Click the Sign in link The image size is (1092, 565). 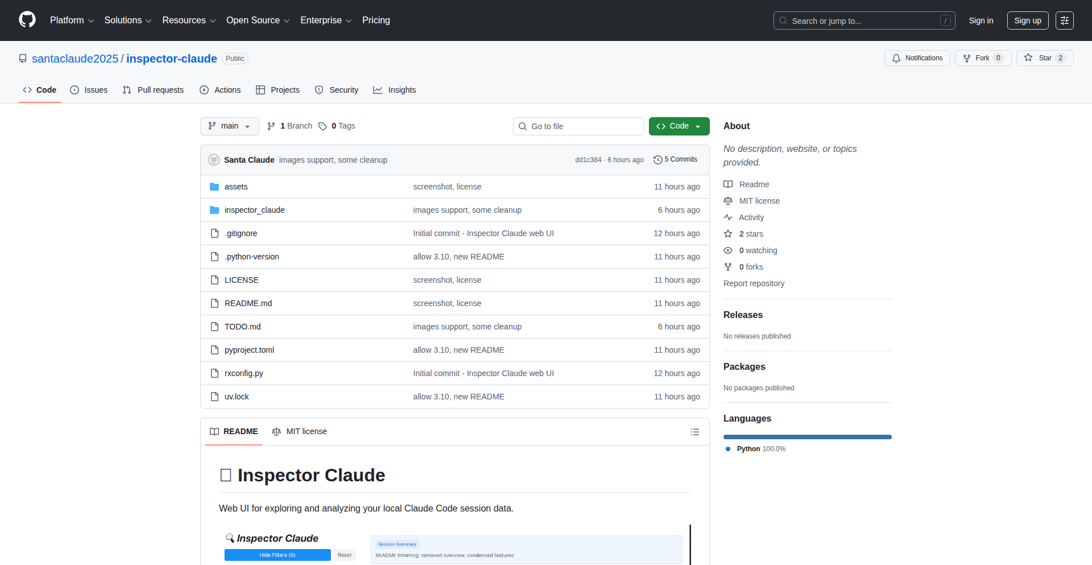tap(981, 20)
